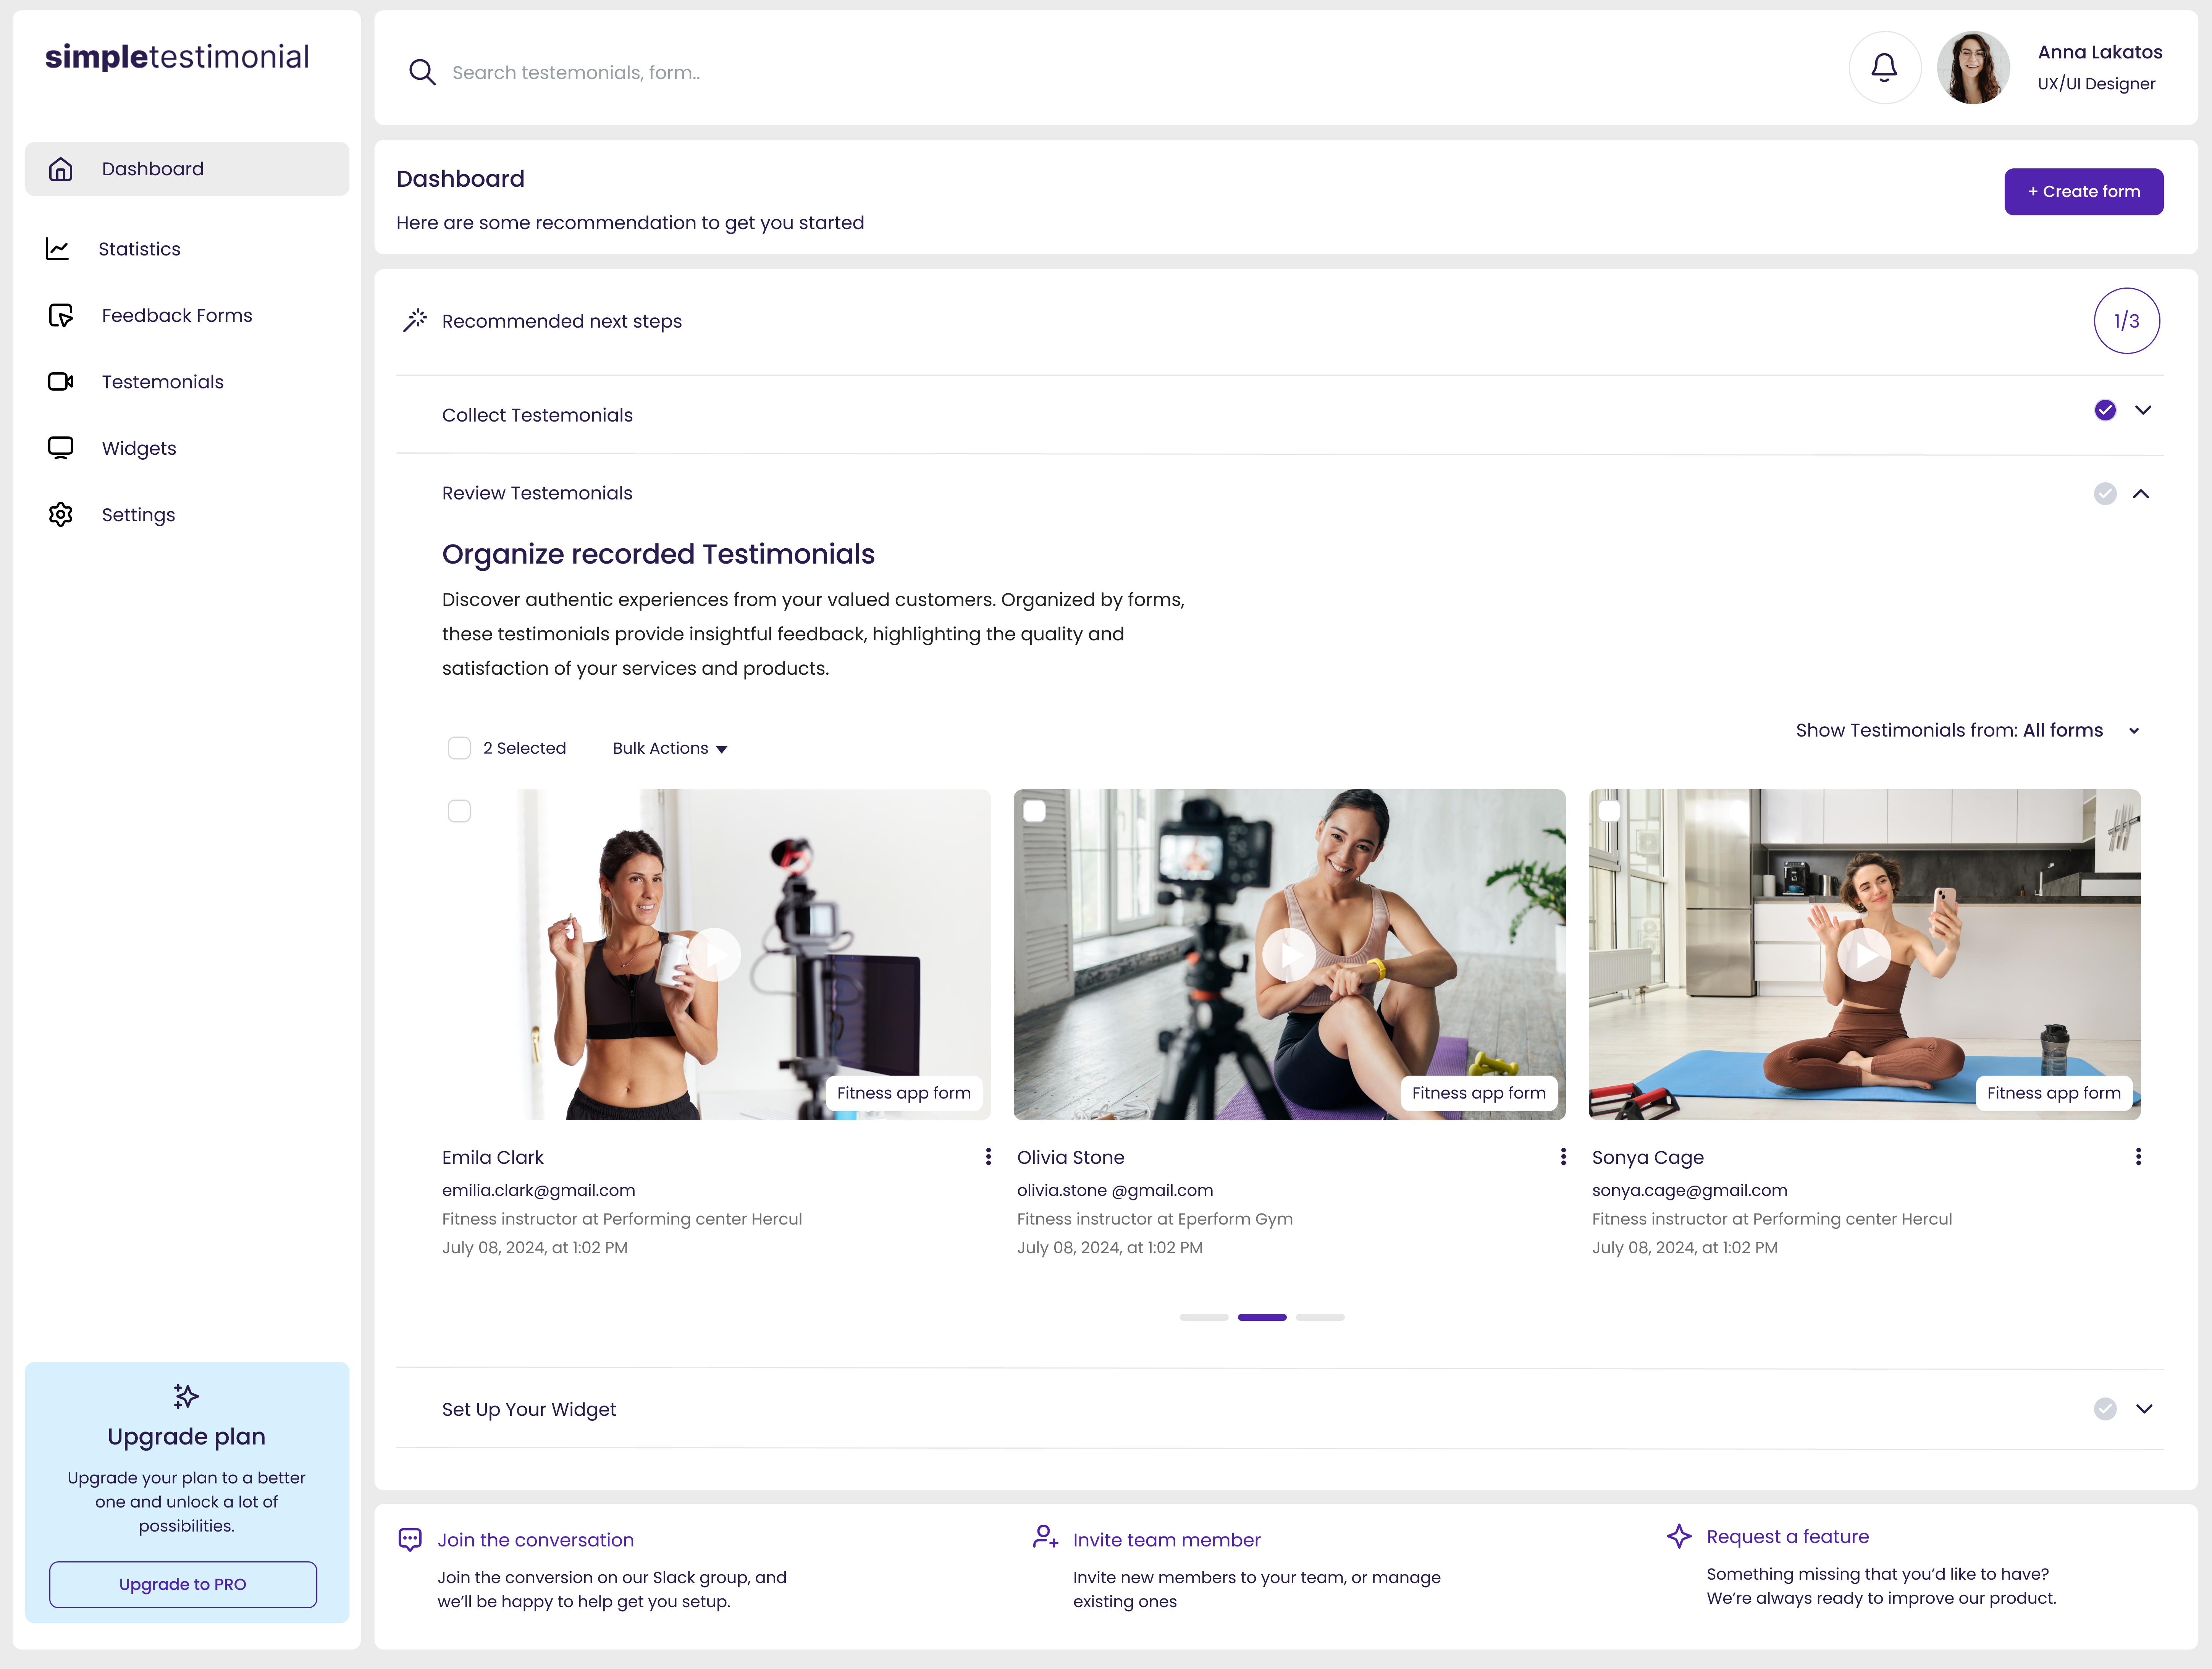The height and width of the screenshot is (1669, 2212).
Task: Click Fitness app form tag on Emila's video
Action: point(903,1093)
